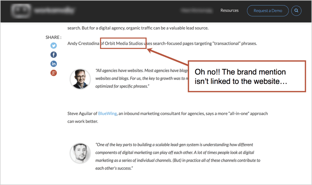This screenshot has width=312, height=185.
Task: Click the blurred navigation item beside Resources
Action: coord(197,10)
